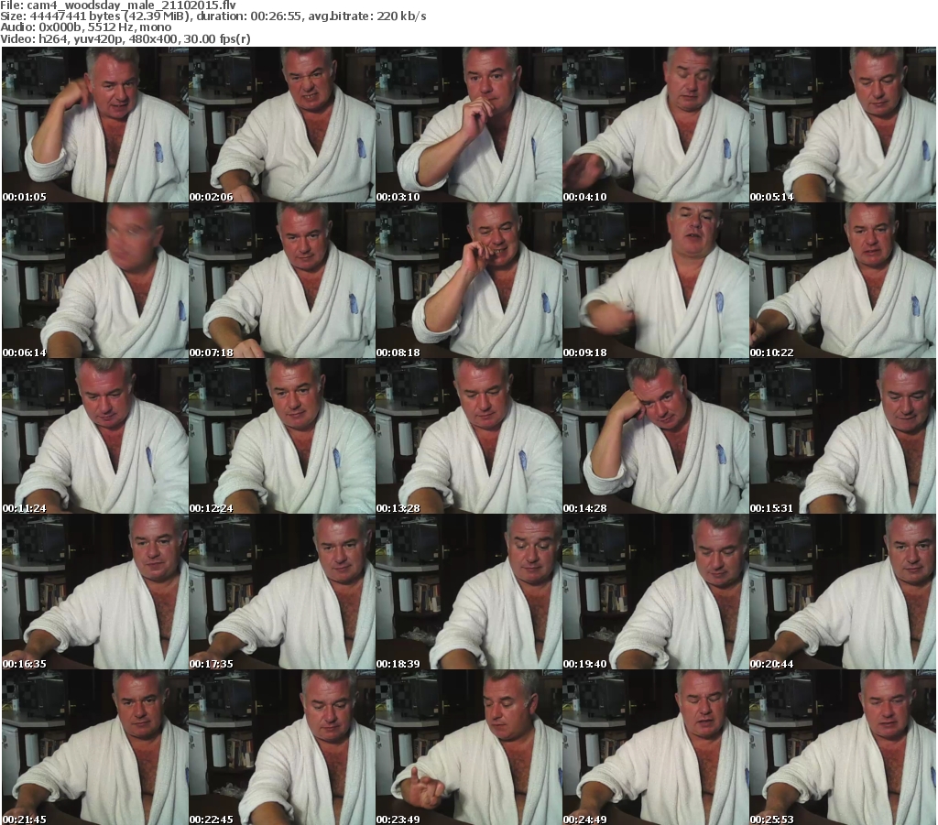938x825 pixels.
Task: Pick the frame stamped 00:11:24
Action: click(95, 436)
